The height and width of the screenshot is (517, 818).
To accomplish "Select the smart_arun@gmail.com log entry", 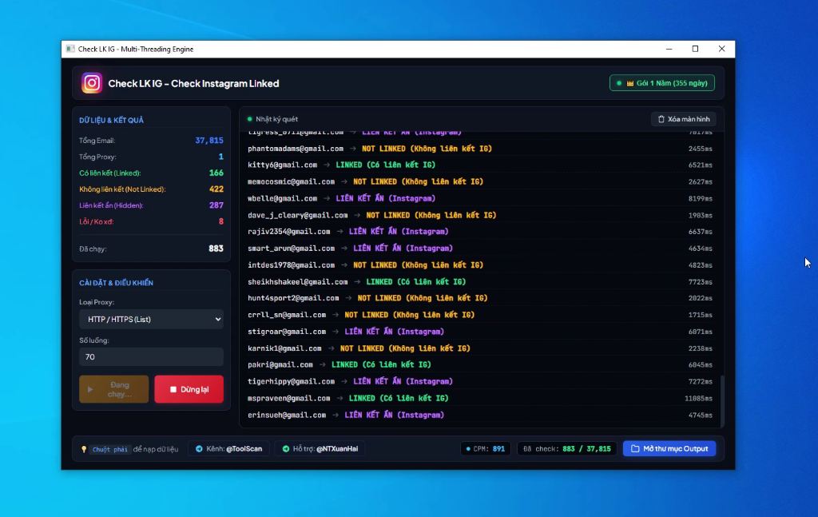I will pos(480,249).
